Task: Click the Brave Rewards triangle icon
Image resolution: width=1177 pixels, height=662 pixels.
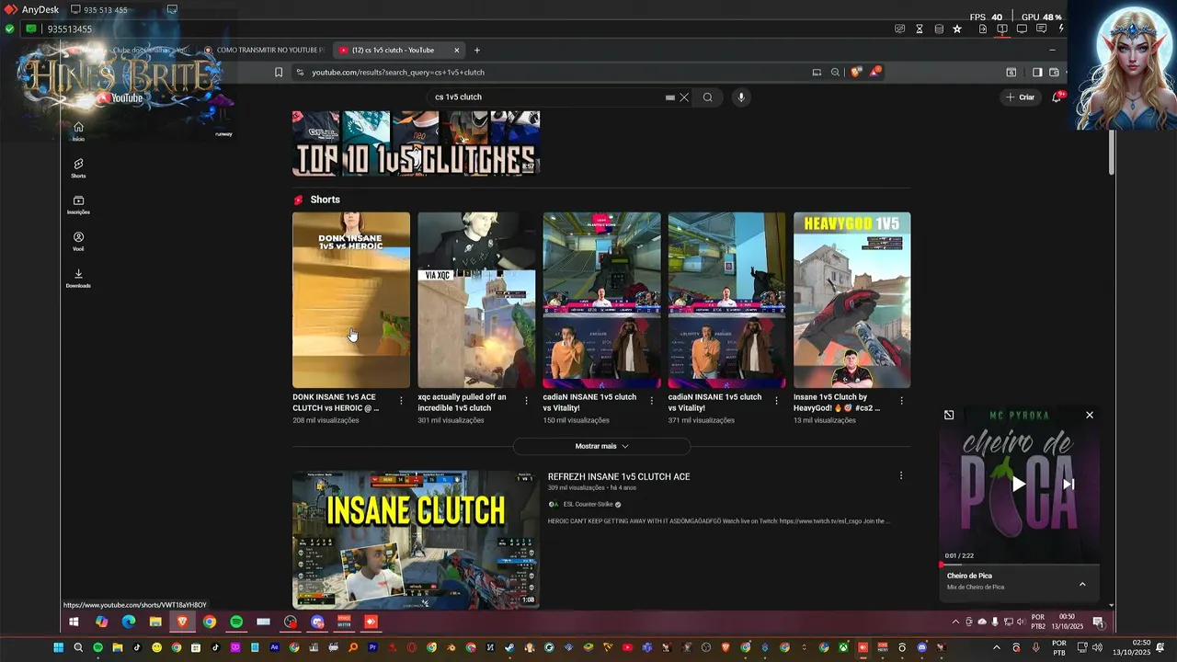Action: click(874, 72)
